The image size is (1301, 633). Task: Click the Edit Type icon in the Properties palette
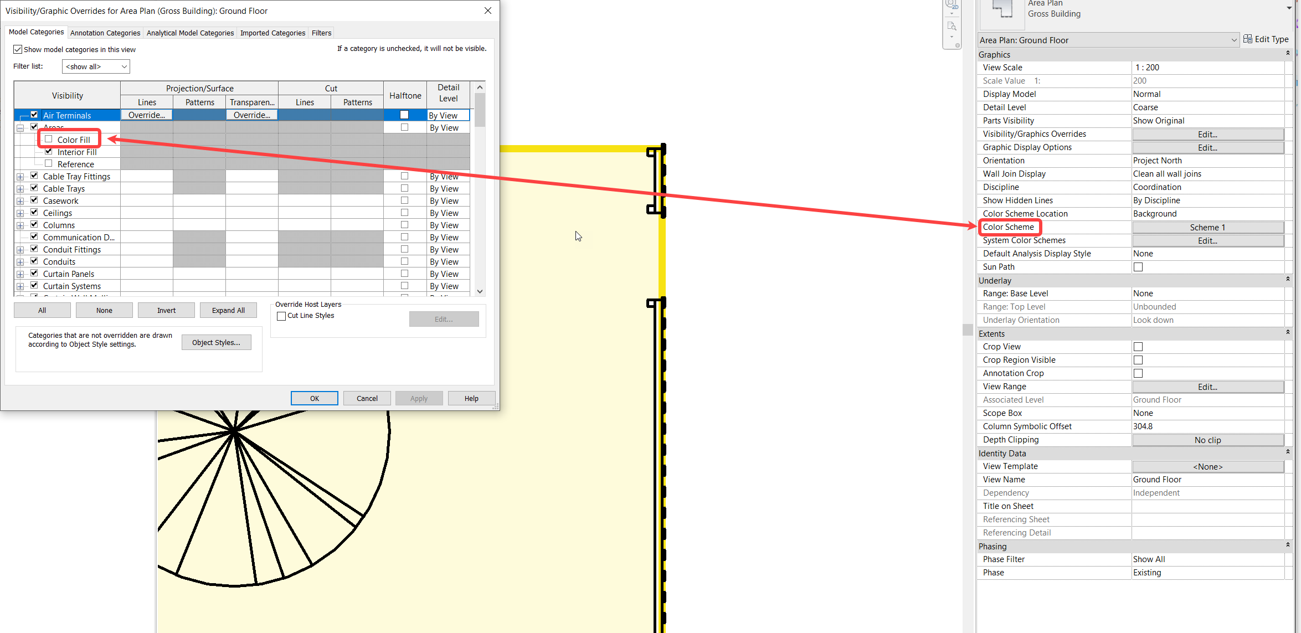(x=1248, y=39)
